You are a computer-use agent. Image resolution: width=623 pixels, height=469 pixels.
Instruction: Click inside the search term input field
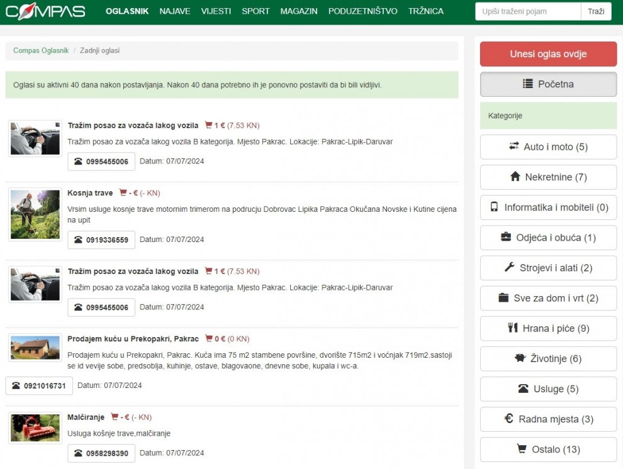[527, 11]
